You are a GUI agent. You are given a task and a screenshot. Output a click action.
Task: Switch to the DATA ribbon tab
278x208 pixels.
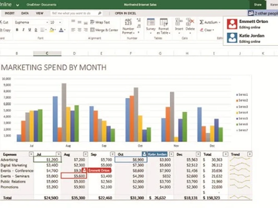point(25,13)
